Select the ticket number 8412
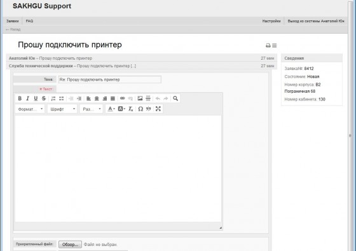 [309, 69]
